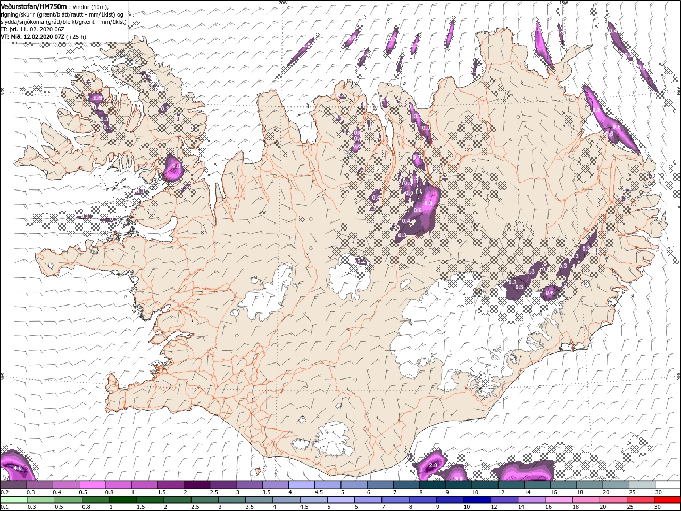This screenshot has height=511, width=681.
Task: Click the '4.0' snowfall value on the map
Action: pyautogui.click(x=18, y=468)
